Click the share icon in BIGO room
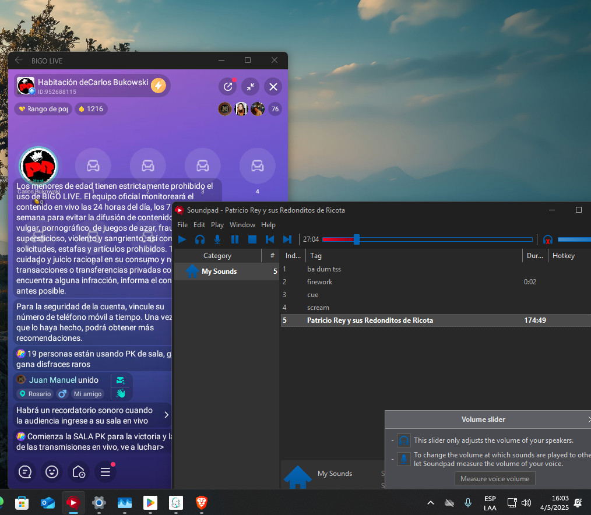Viewport: 591px width, 515px height. pos(228,87)
